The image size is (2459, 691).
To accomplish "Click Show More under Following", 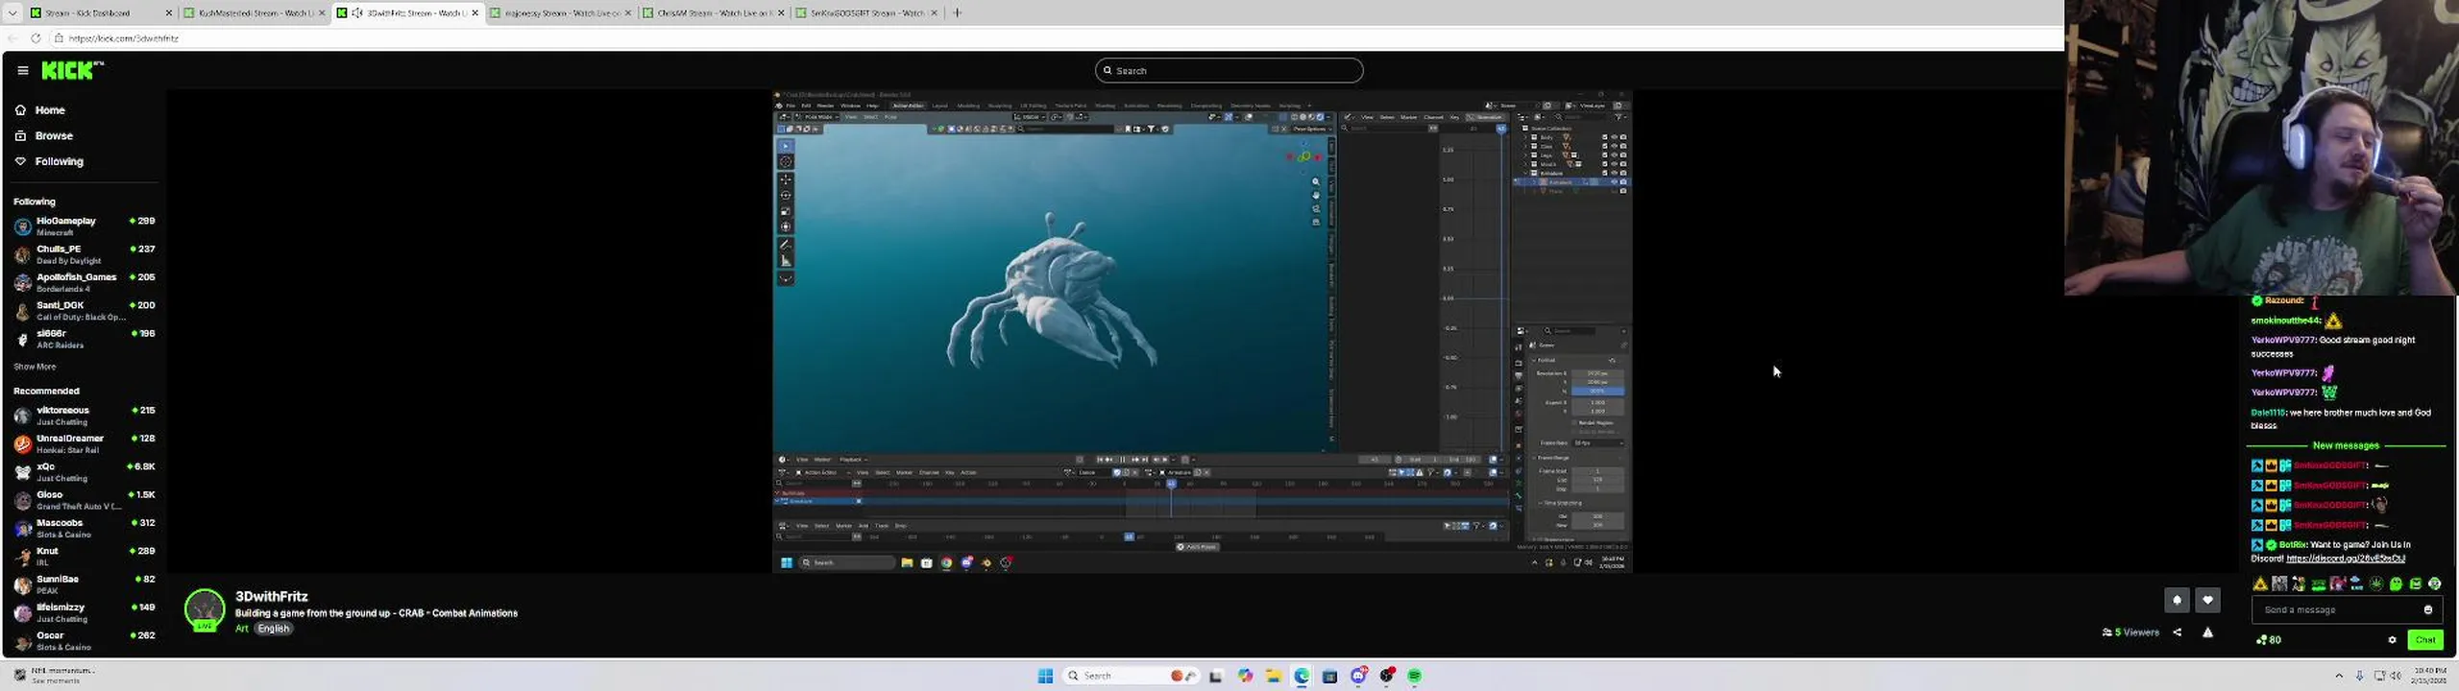I will coord(35,367).
